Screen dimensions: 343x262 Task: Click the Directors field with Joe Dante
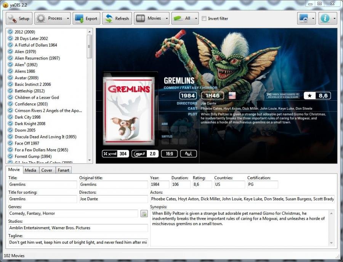click(114, 199)
